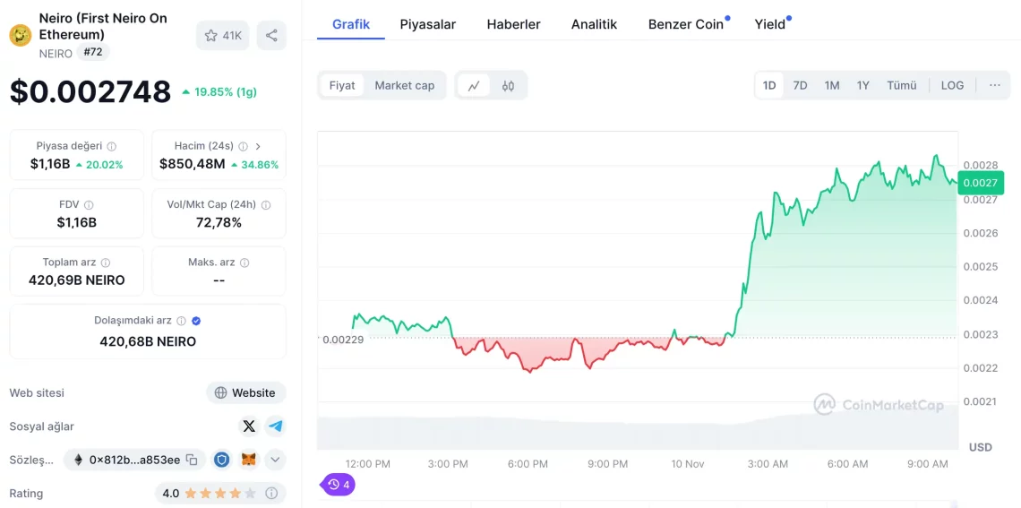
Task: Click the 0.00229 opening price label
Action: (343, 340)
